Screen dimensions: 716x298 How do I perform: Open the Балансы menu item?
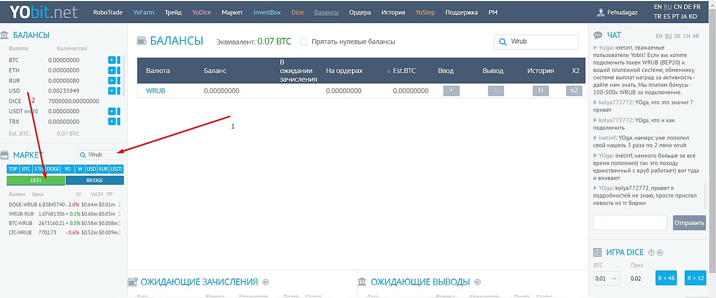326,12
